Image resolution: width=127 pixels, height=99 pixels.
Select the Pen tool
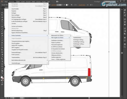click(2, 20)
